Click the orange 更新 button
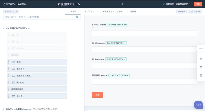The width and height of the screenshot is (205, 111). [x=198, y=4]
